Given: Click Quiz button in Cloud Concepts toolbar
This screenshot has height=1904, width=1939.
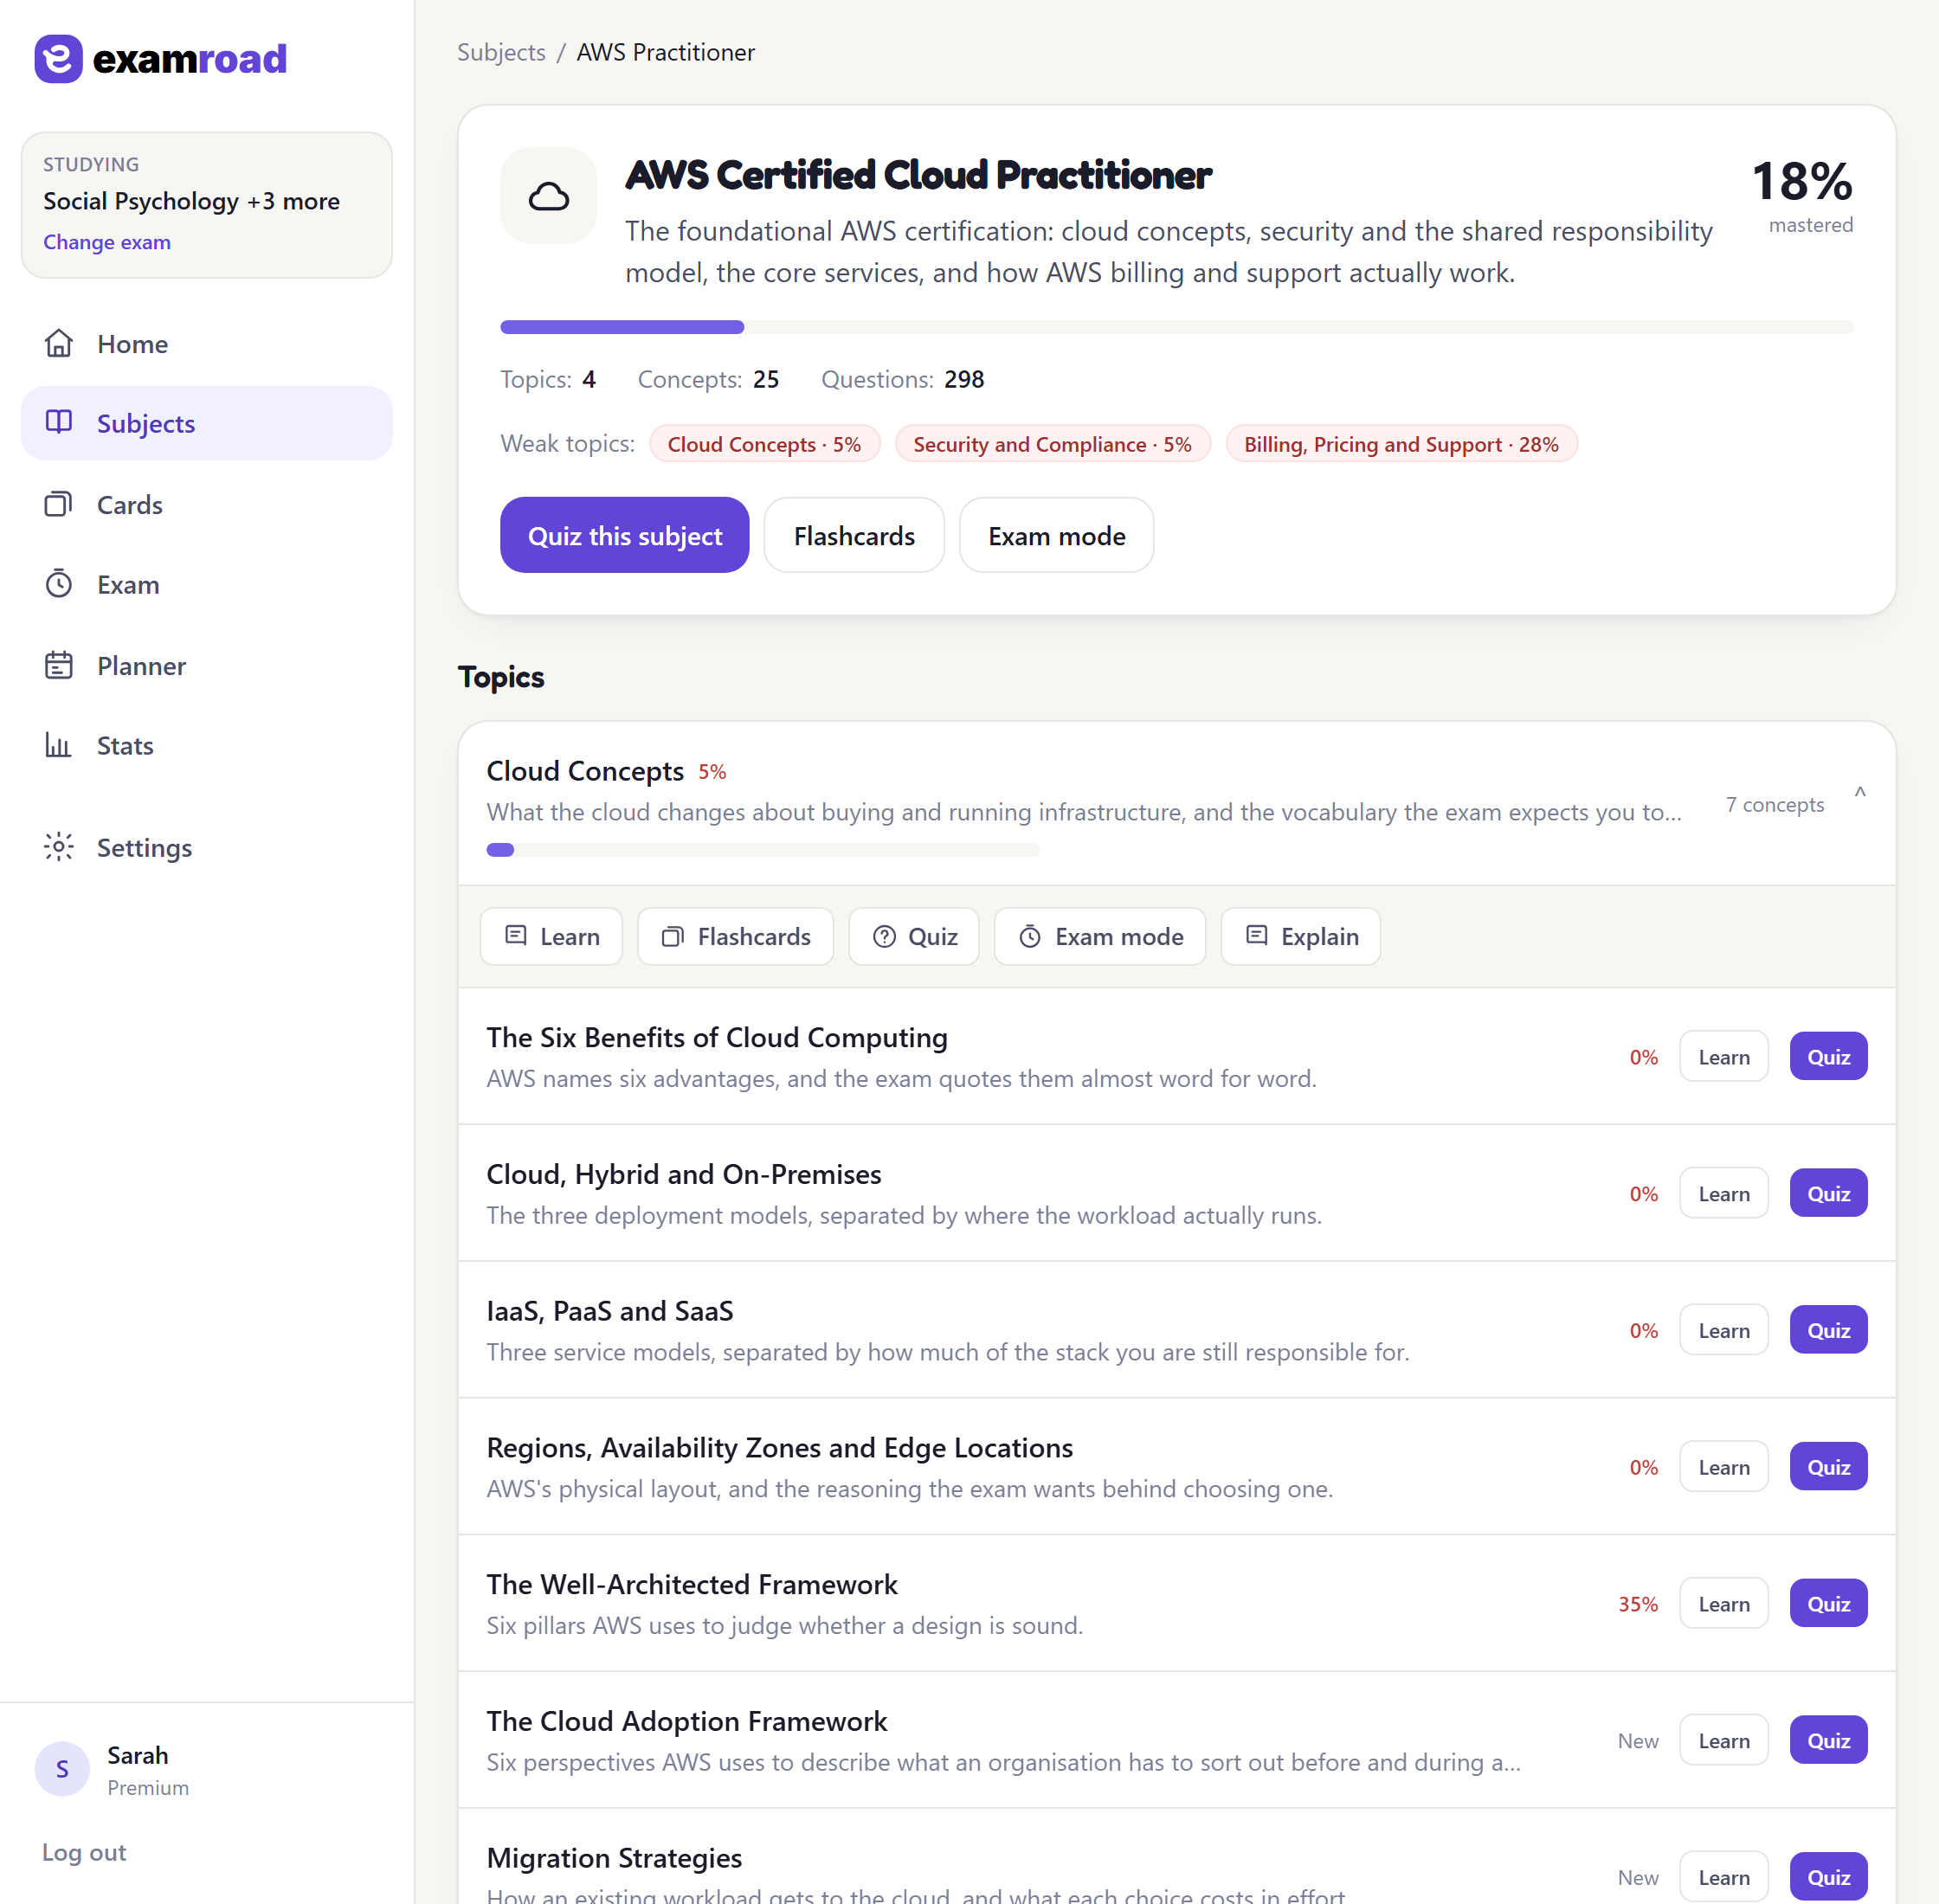Looking at the screenshot, I should click(914, 937).
